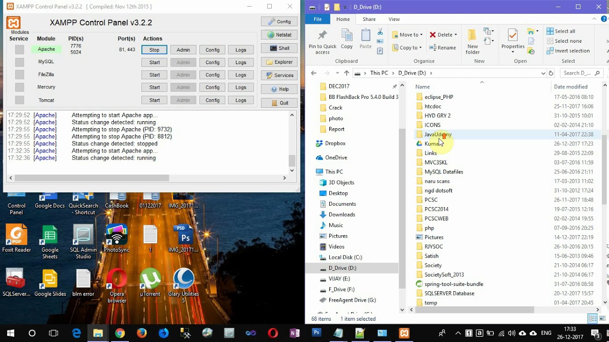Collapse the File Explorer ribbon
This screenshot has width=609, height=342.
pyautogui.click(x=593, y=19)
